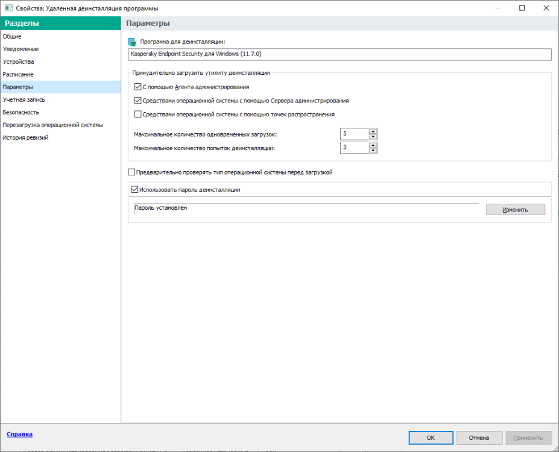Viewport: 559px width, 452px height.
Task: Open the 'Безопасность' section
Action: point(61,112)
